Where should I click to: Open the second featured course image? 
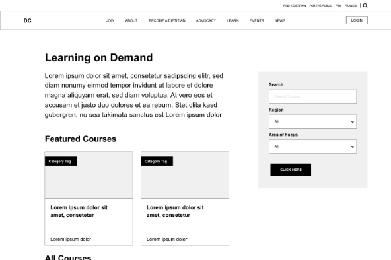185,175
